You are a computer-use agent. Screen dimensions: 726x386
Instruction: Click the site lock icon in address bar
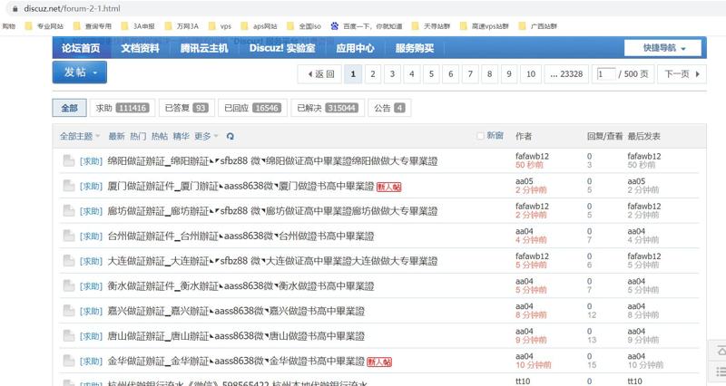click(10, 7)
